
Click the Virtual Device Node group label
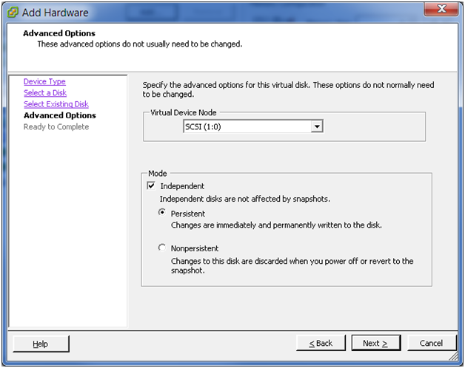pos(184,112)
